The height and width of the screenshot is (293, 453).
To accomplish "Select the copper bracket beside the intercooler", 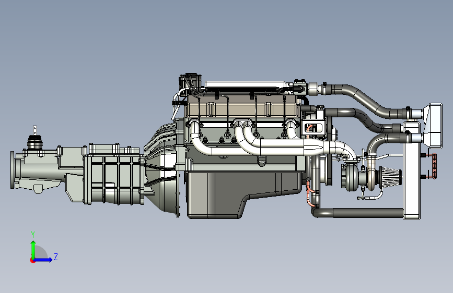I will 434,166.
